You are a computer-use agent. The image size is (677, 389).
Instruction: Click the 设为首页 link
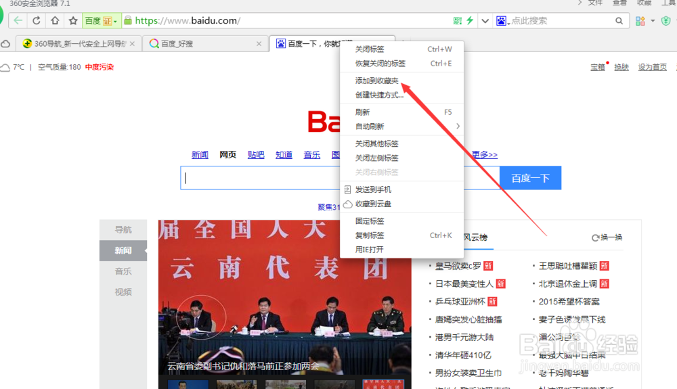tap(653, 67)
